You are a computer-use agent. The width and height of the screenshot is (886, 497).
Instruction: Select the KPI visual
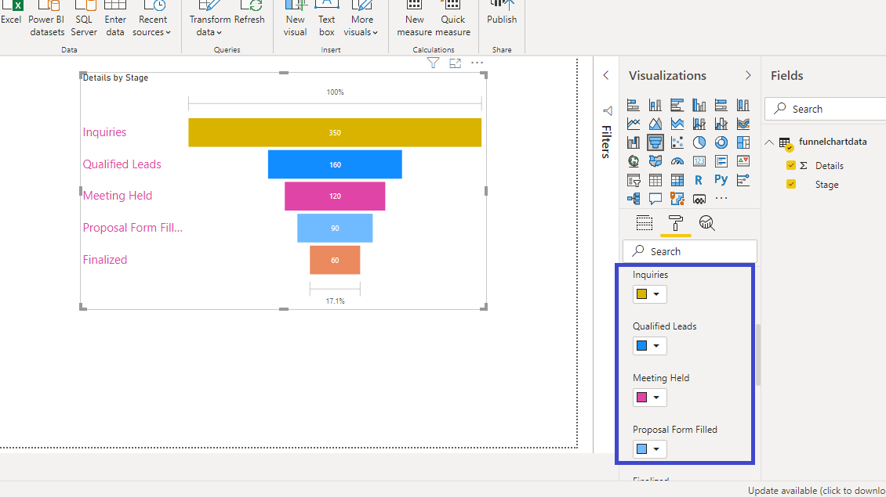(743, 161)
